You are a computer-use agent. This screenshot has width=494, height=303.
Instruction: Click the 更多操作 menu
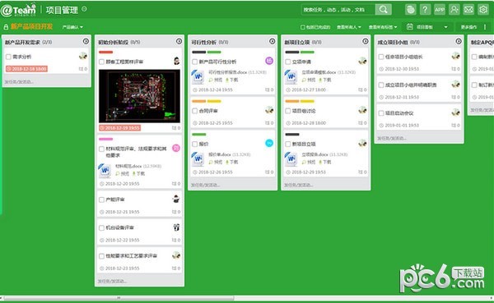468,27
